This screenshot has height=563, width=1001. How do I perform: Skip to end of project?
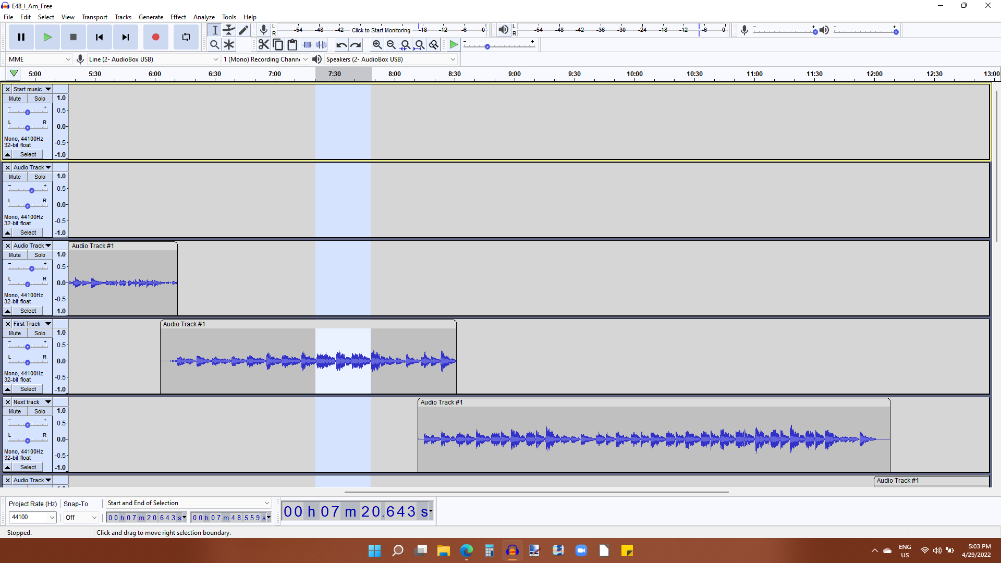(126, 37)
